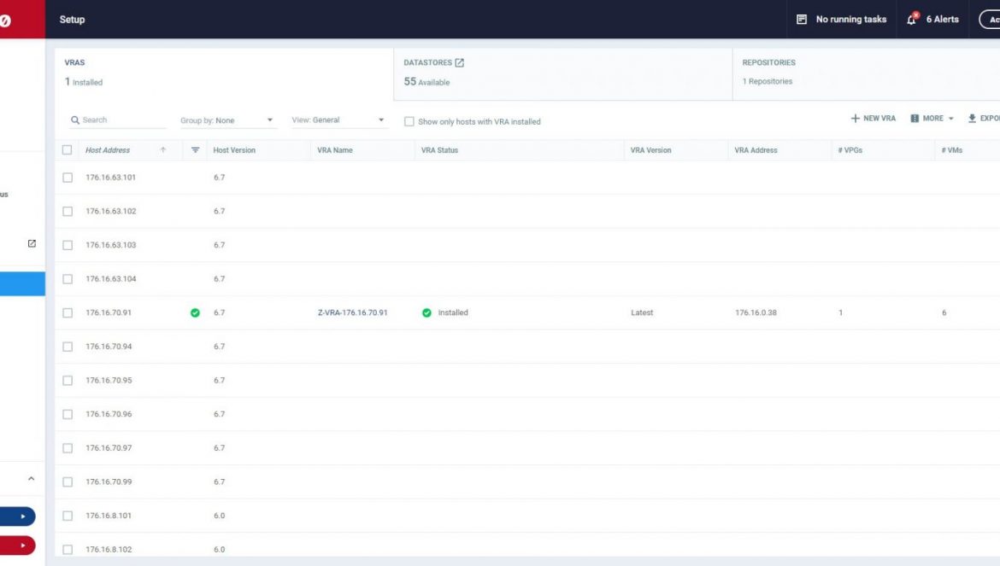Click green status icon for host 176.16.70.91
Image resolution: width=1000 pixels, height=566 pixels.
pyautogui.click(x=195, y=312)
